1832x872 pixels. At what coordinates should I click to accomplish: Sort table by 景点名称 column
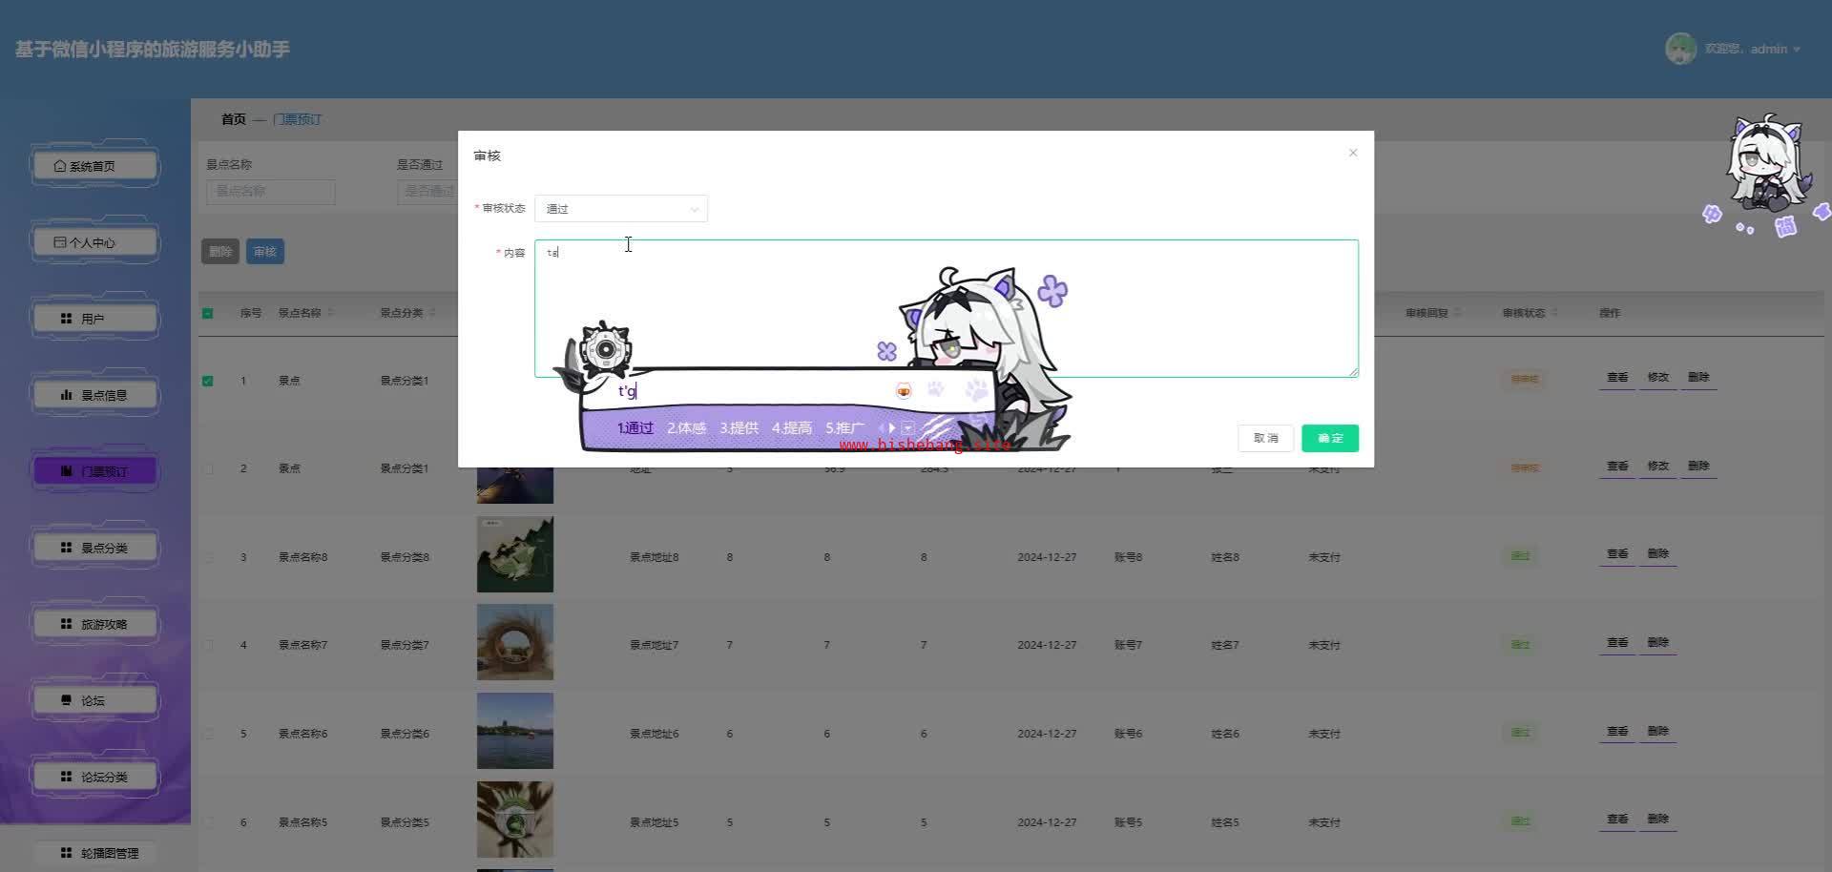point(331,313)
